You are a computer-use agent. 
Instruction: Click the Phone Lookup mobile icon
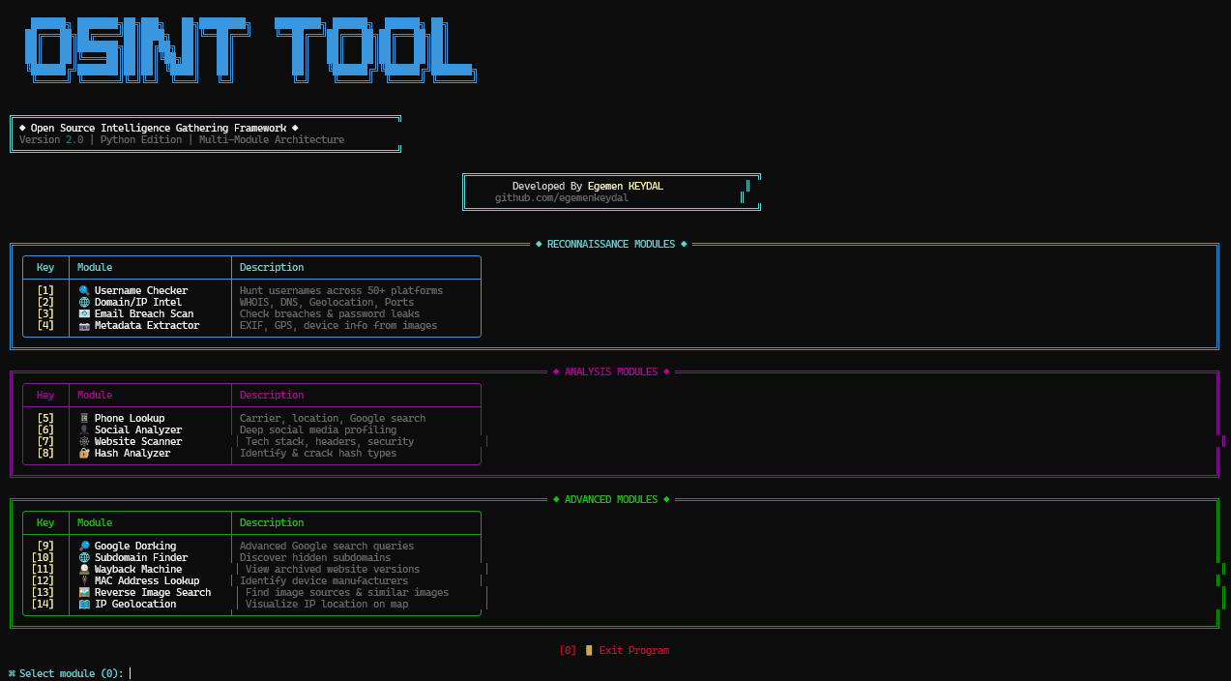tap(84, 418)
